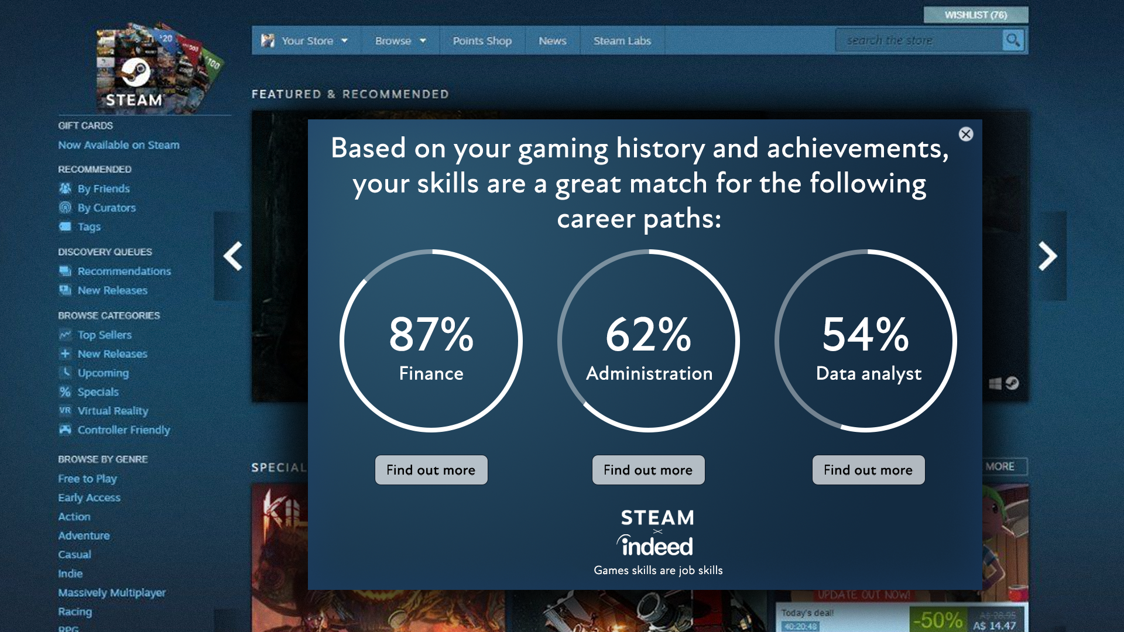Click the Top Sellers chart icon
The image size is (1124, 632).
[65, 335]
